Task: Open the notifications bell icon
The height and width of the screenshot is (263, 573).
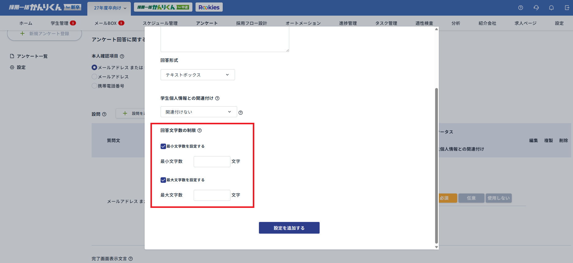Action: (x=551, y=8)
